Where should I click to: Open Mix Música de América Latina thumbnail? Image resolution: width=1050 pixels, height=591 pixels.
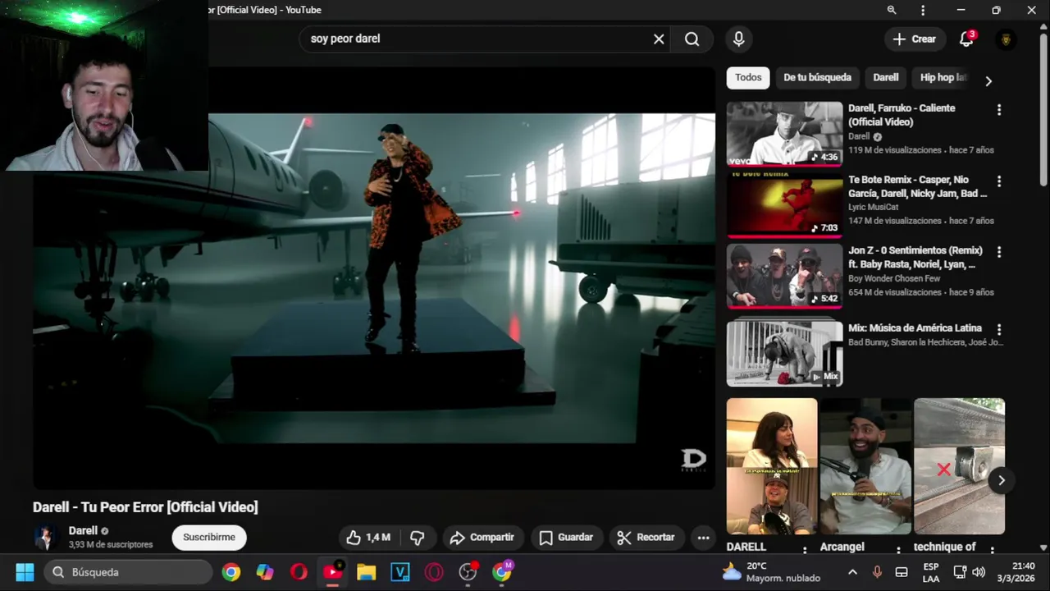coord(784,353)
